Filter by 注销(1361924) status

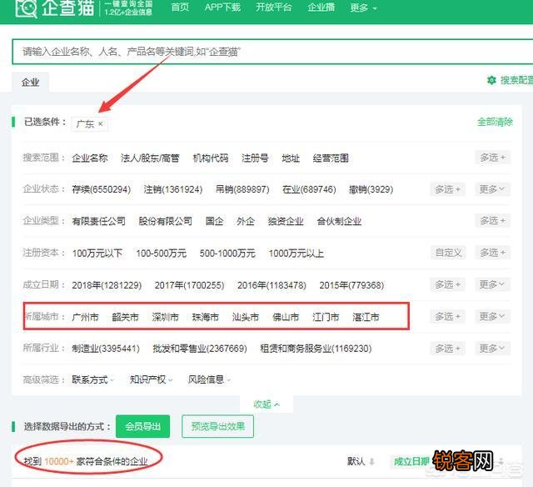click(172, 189)
